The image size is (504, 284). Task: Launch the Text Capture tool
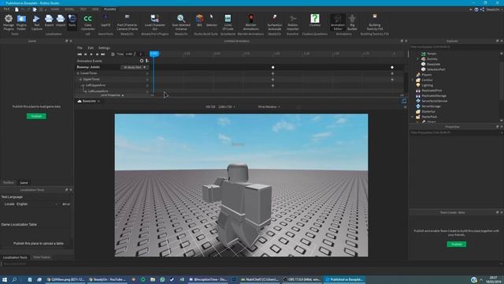37,22
